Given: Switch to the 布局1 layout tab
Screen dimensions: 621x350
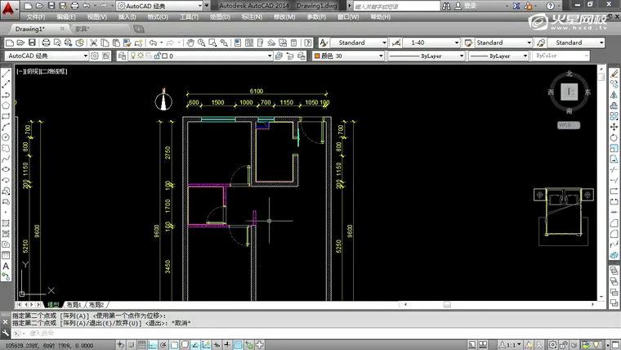Looking at the screenshot, I should pos(75,304).
